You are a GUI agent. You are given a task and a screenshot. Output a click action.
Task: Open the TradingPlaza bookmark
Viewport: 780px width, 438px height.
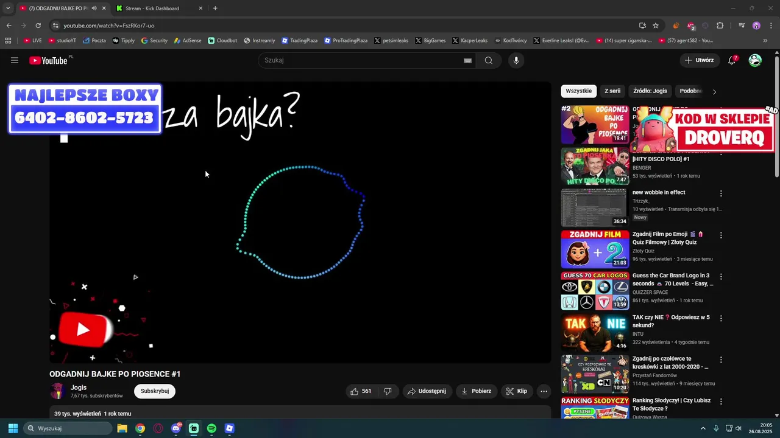pos(299,41)
